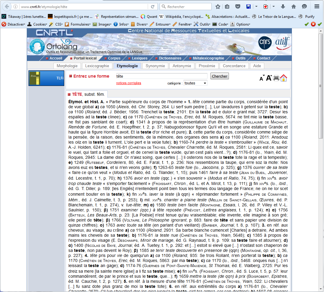Viewport: 324px width, 292px height.
Task: Expand the Entourer developer menu
Action: [x=160, y=24]
